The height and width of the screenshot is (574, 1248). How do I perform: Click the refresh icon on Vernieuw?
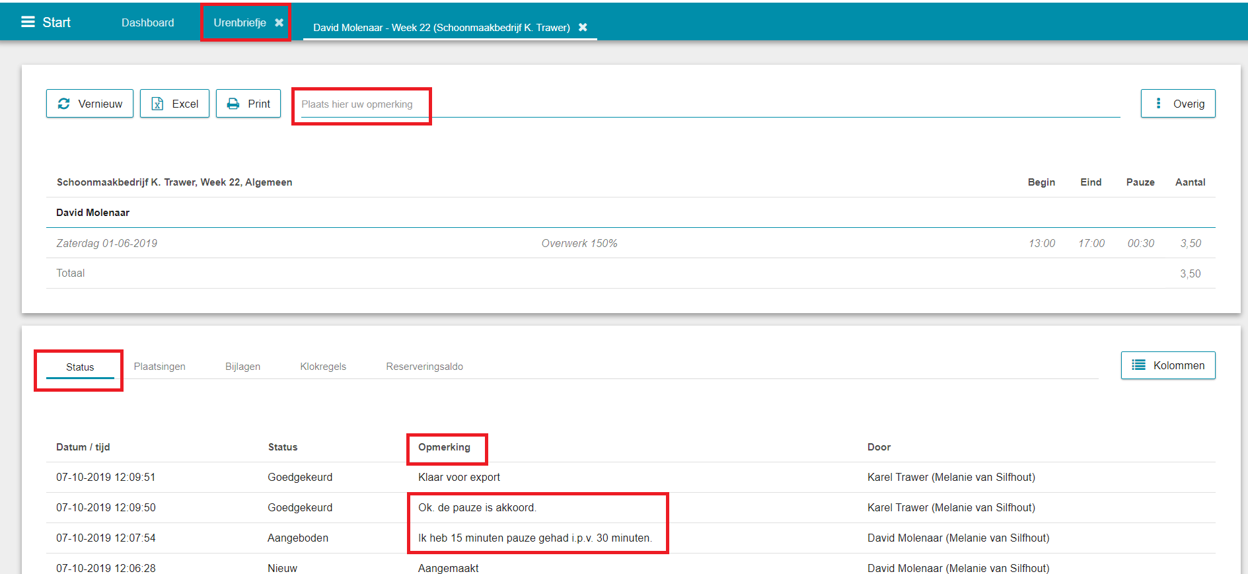[64, 104]
